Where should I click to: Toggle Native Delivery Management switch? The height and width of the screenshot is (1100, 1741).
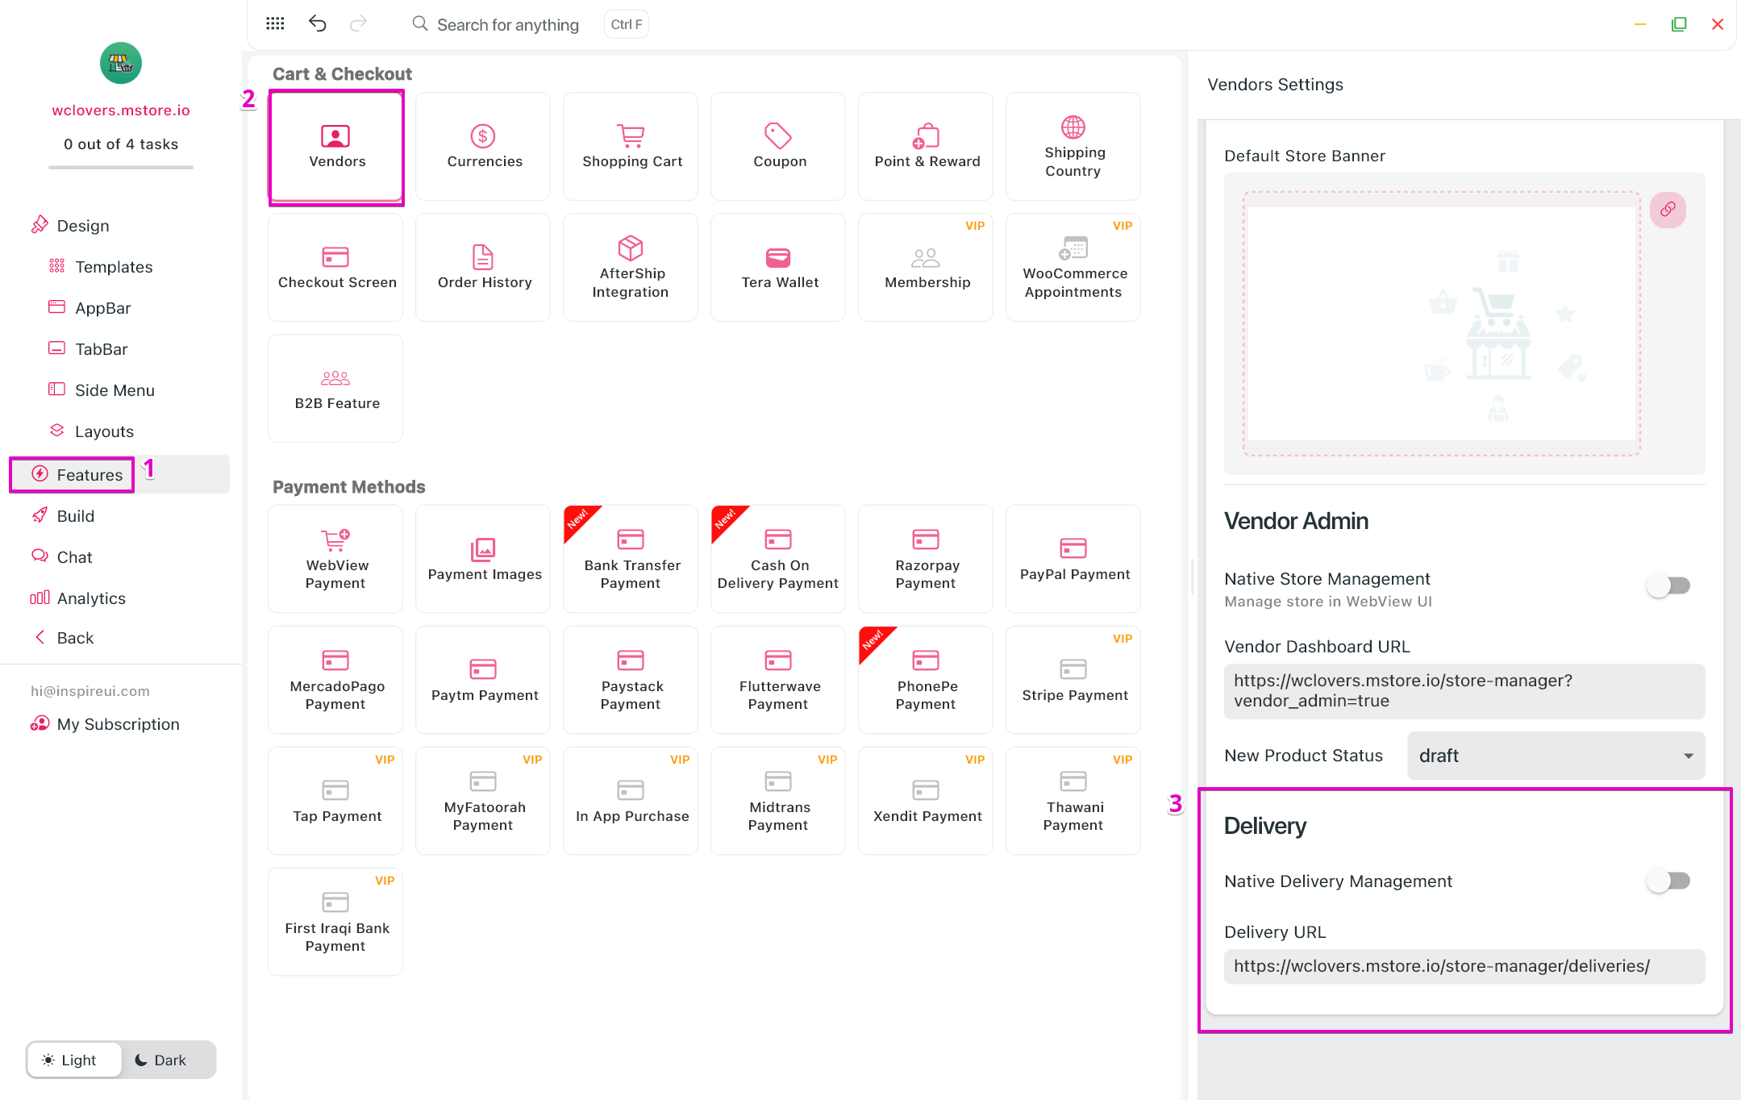(x=1668, y=881)
